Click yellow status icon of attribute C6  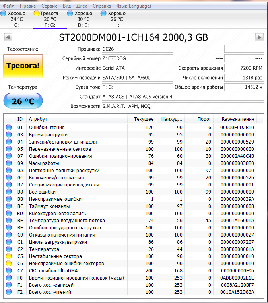point(9,263)
